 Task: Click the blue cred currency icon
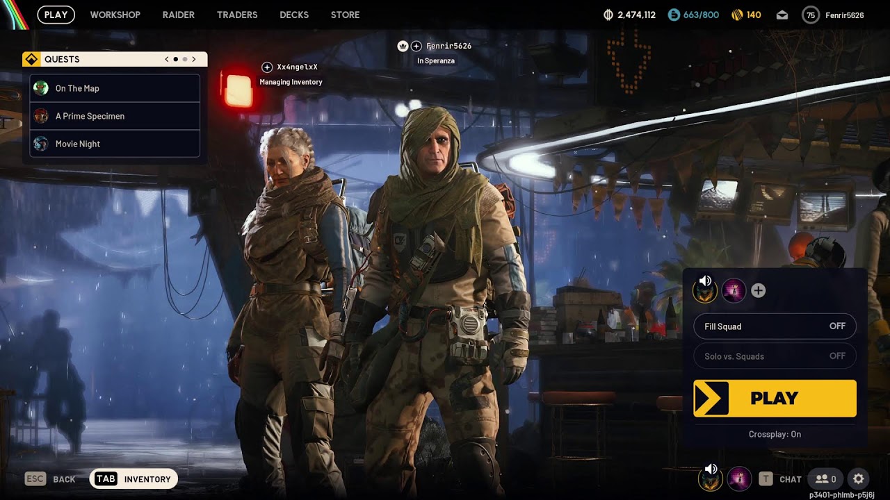point(673,15)
